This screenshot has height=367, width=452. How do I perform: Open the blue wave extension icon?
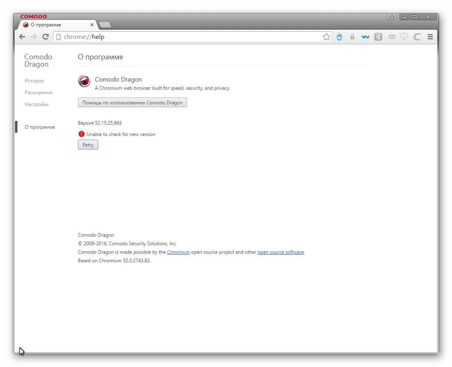[365, 37]
